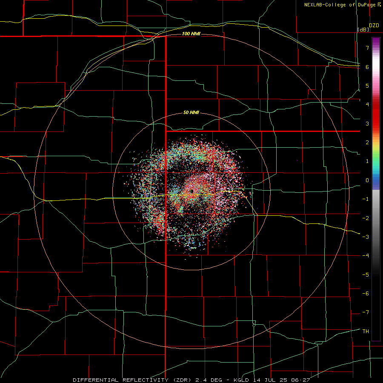Click the -3 value on the color scale
383x383 pixels.
[366, 237]
